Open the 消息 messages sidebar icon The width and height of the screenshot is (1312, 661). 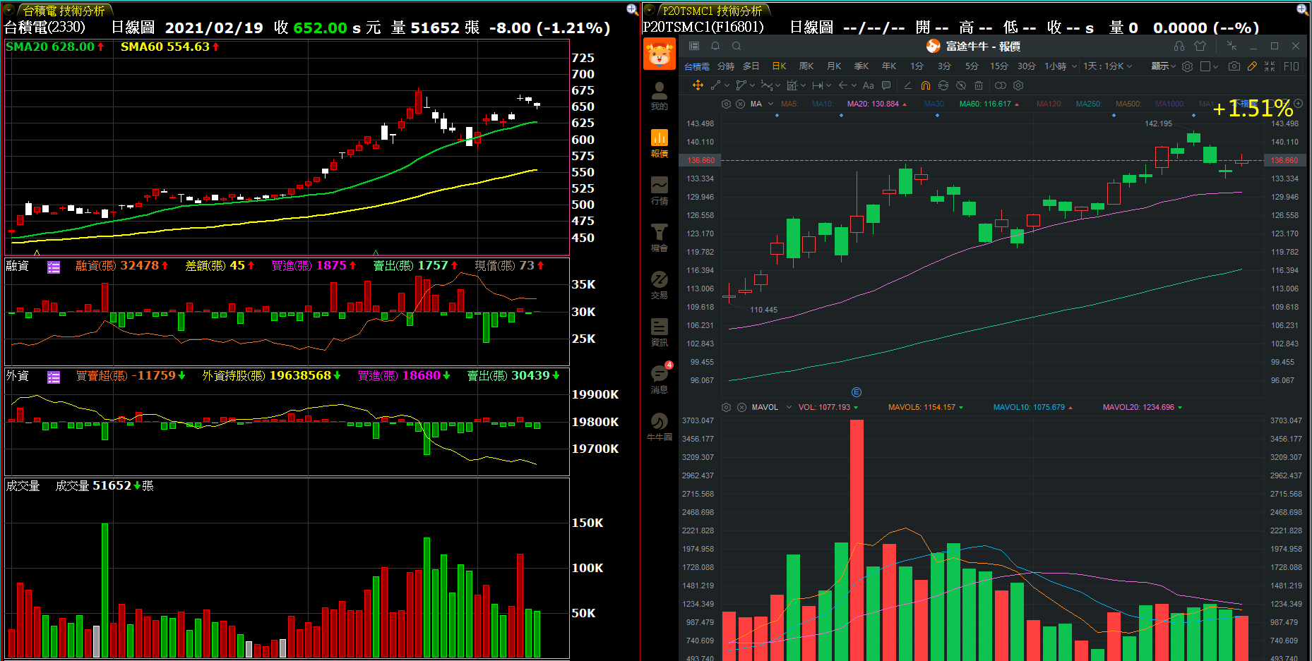point(659,380)
